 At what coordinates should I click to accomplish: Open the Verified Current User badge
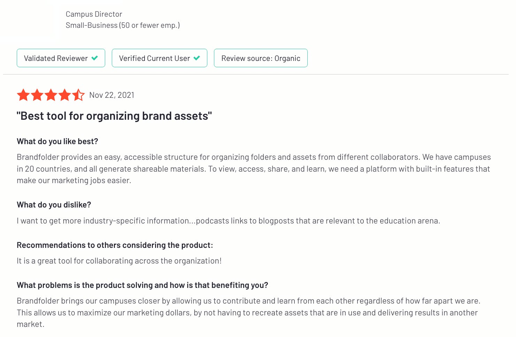coord(160,58)
